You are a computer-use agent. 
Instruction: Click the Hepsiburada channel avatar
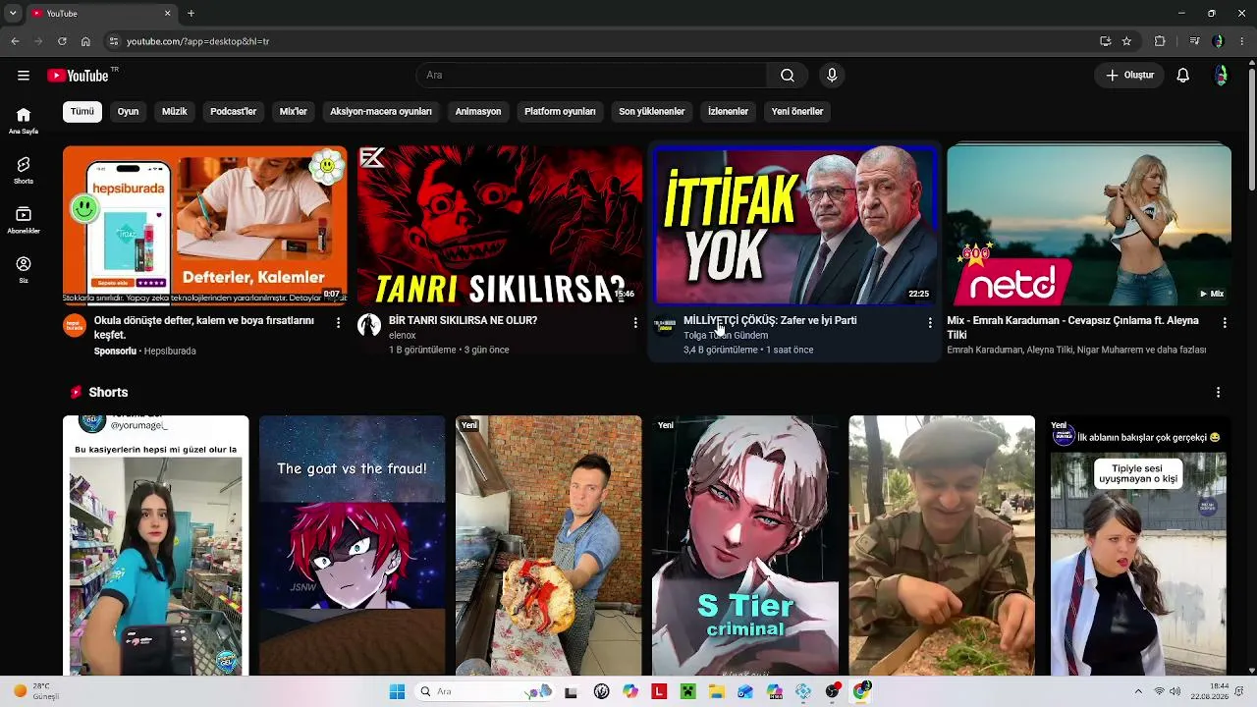[x=75, y=325]
